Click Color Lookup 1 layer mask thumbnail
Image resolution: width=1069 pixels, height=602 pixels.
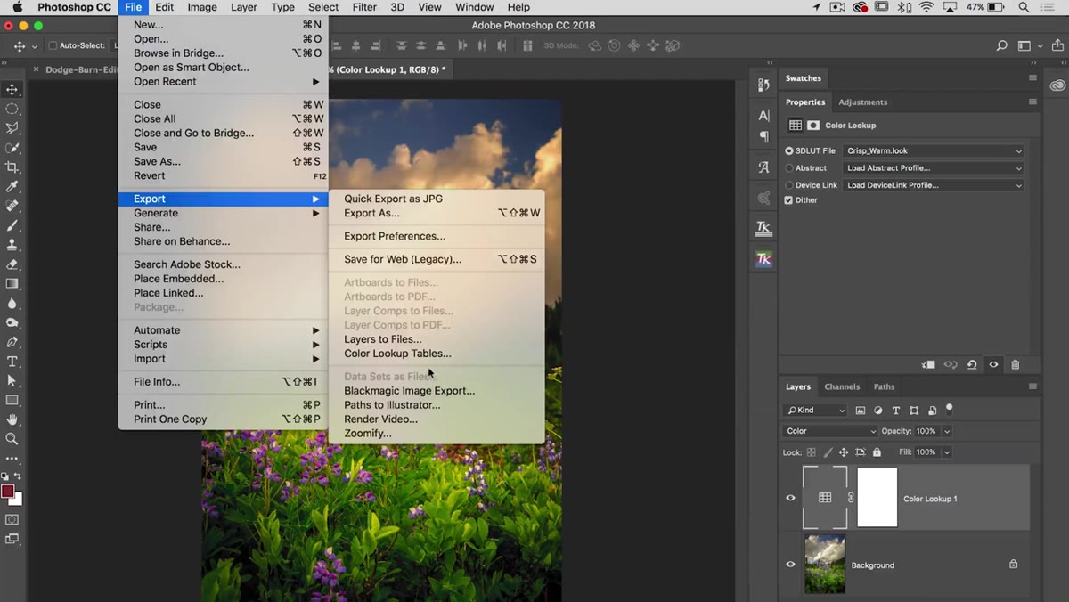877,498
